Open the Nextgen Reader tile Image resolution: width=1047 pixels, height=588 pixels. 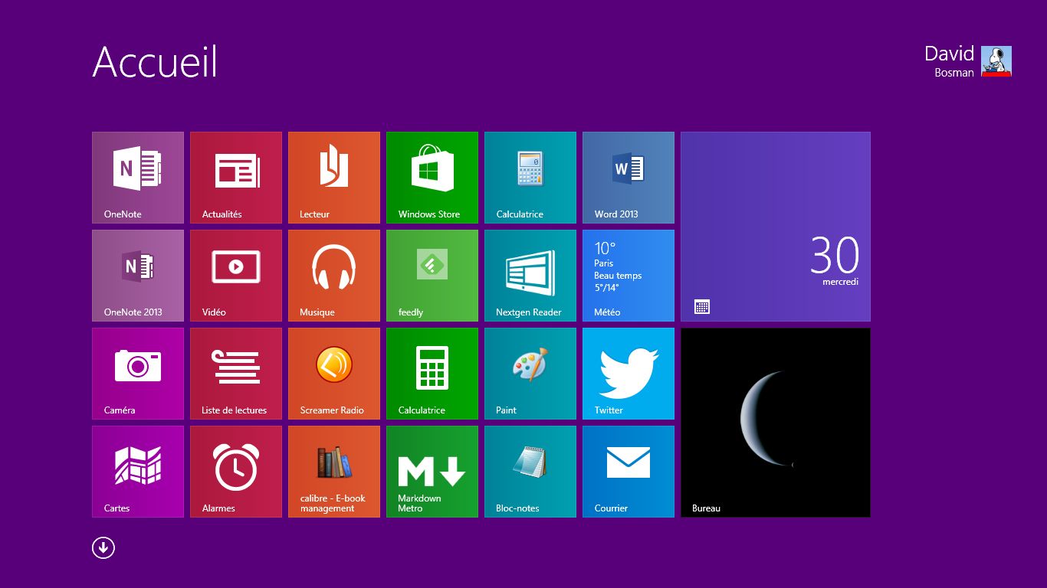[530, 276]
